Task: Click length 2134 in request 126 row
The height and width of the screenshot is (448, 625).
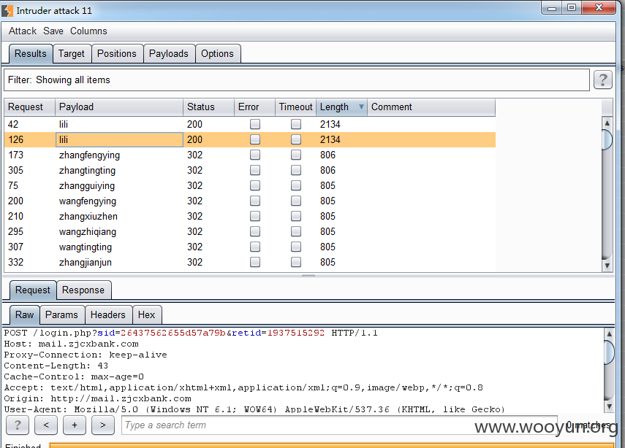Action: (330, 139)
